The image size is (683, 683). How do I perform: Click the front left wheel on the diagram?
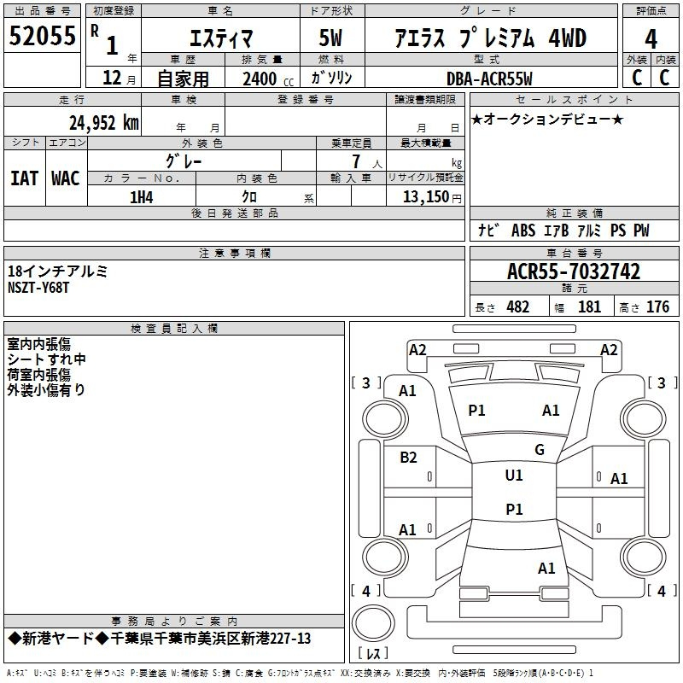(385, 418)
